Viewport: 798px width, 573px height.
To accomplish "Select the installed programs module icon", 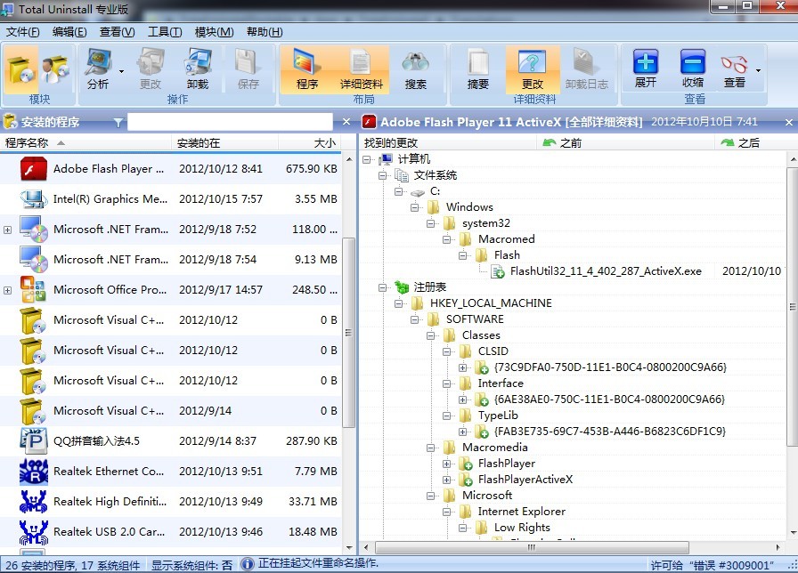I will pyautogui.click(x=20, y=69).
